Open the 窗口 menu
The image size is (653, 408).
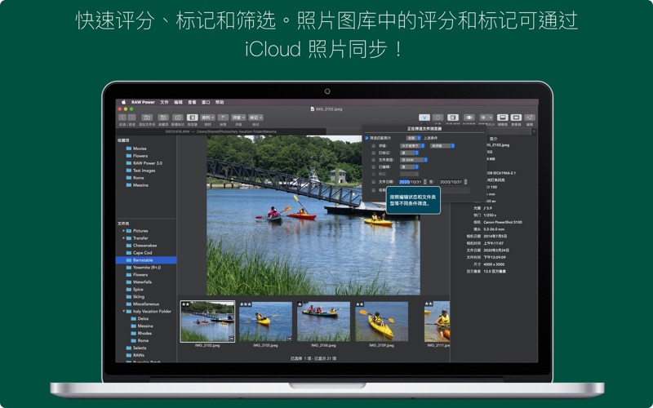click(206, 102)
